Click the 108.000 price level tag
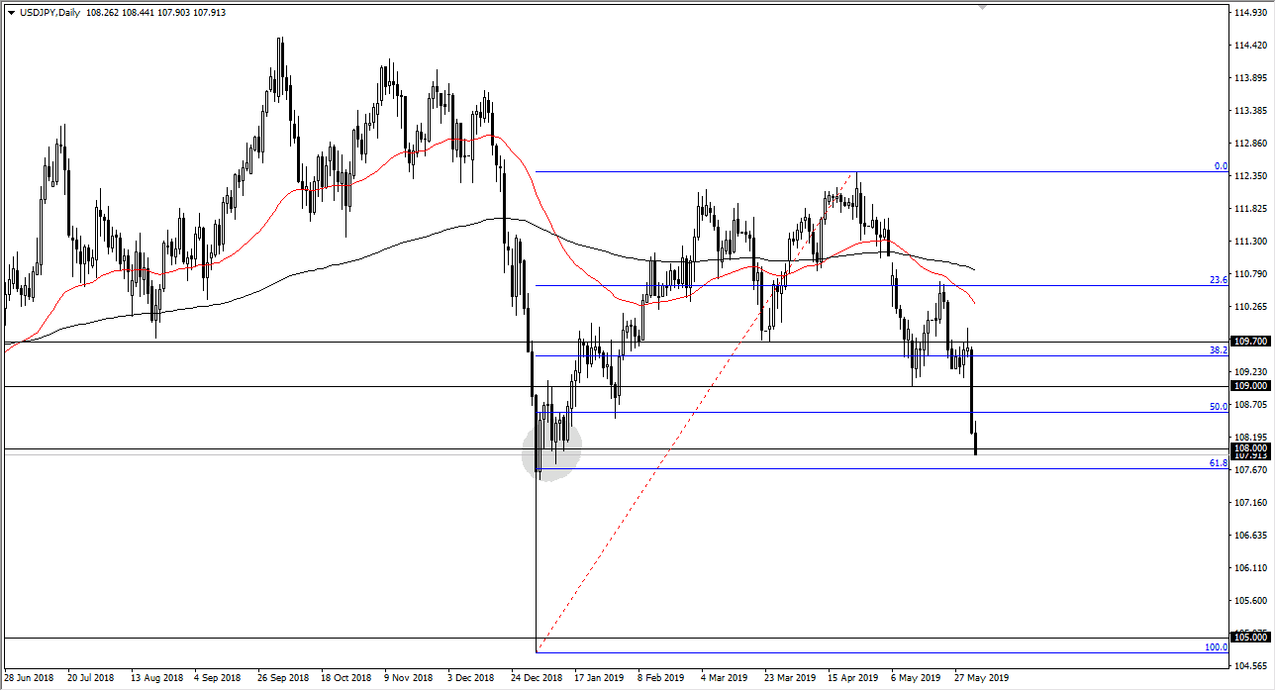 pyautogui.click(x=1251, y=447)
